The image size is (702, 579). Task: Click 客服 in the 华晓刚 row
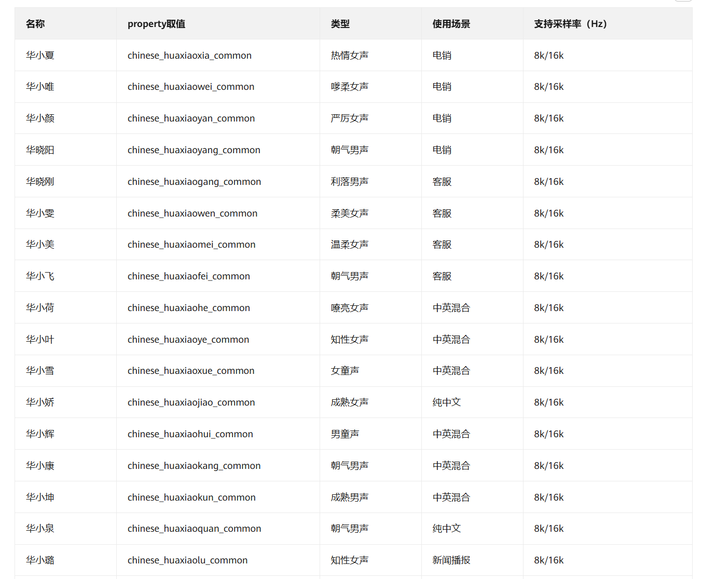click(442, 182)
